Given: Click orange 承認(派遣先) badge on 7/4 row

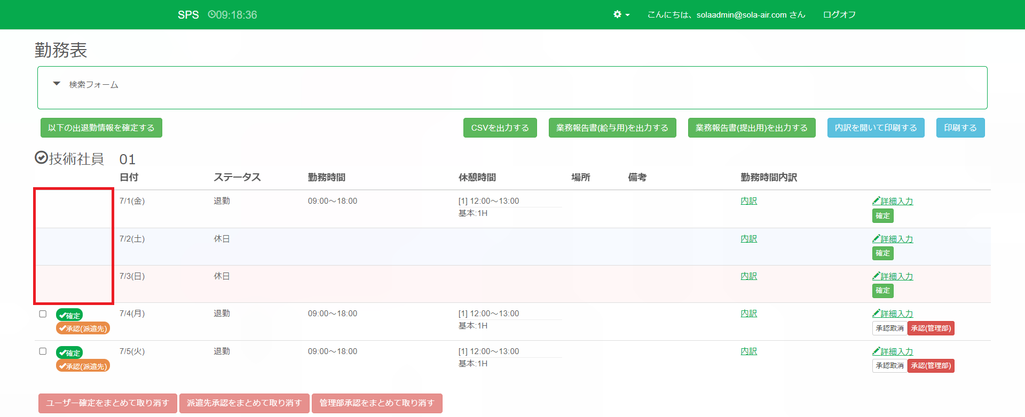Looking at the screenshot, I should click(83, 328).
